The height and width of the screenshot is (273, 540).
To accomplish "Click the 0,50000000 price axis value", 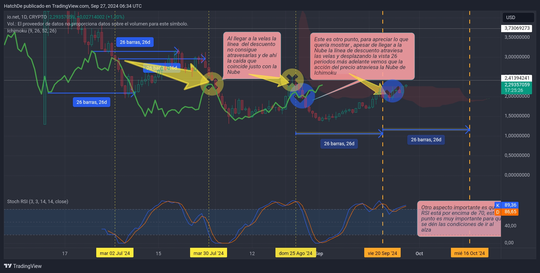I will pyautogui.click(x=517, y=155).
